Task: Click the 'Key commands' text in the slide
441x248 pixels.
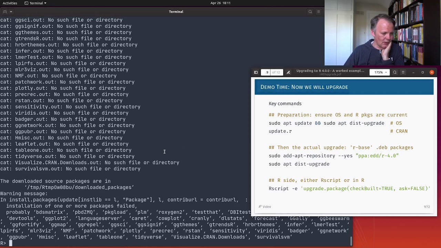Action: [285, 104]
